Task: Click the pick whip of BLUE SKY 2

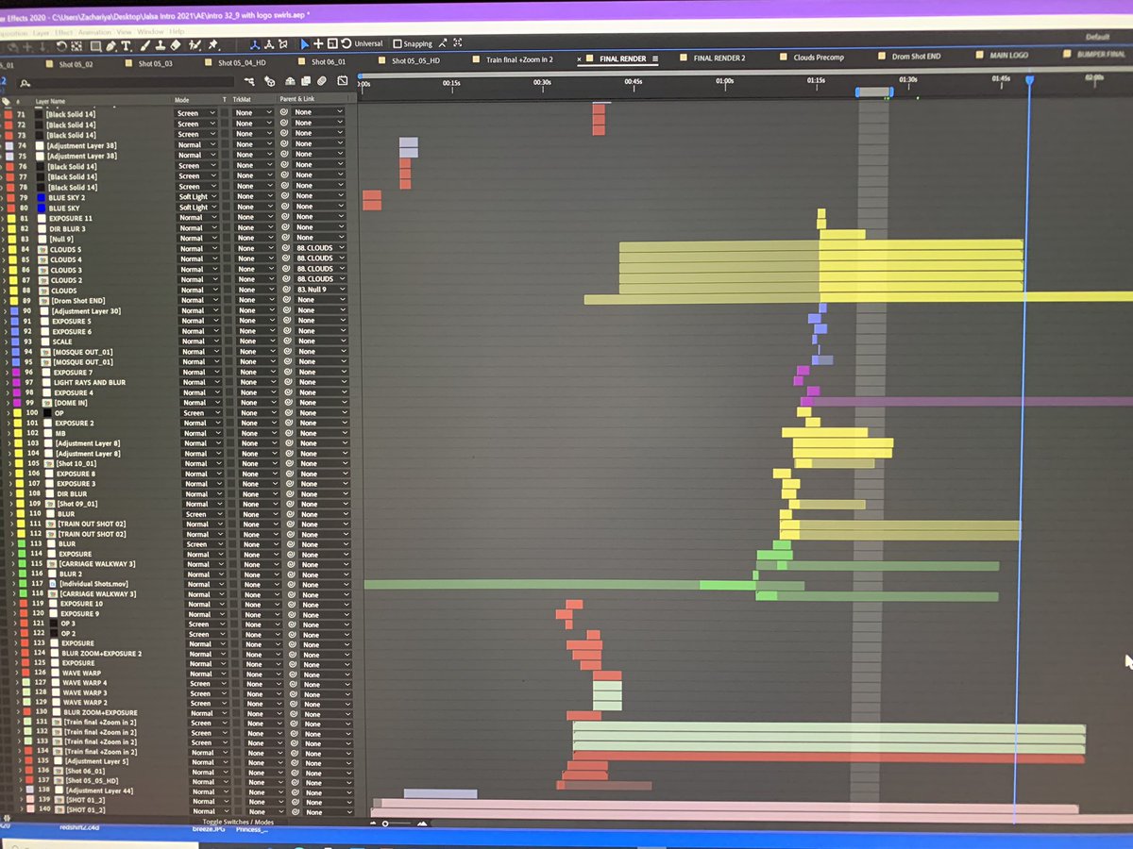Action: (x=284, y=197)
